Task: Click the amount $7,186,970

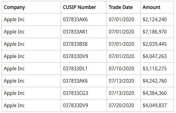Action: coord(154,32)
